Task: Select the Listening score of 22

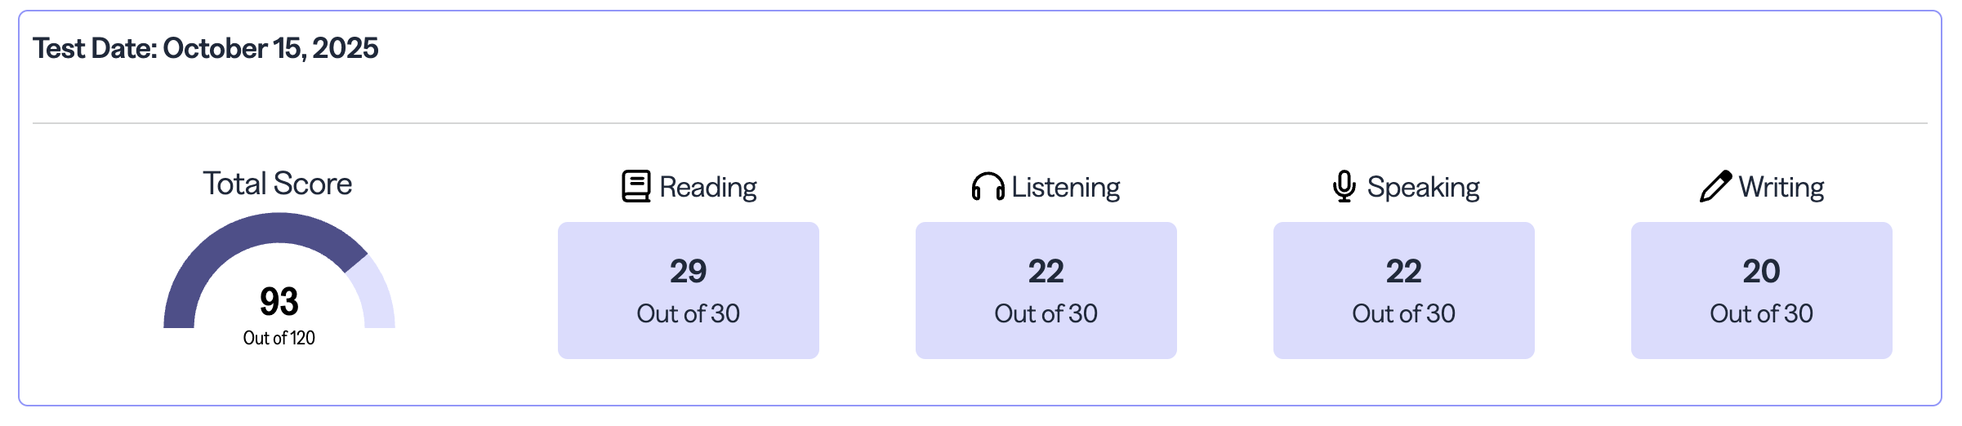Action: (x=1046, y=271)
